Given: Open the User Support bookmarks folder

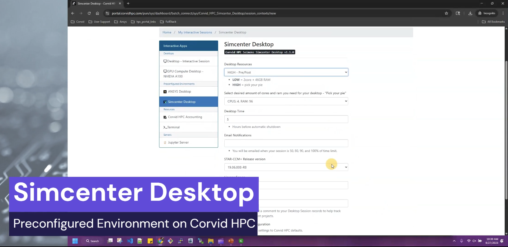Looking at the screenshot, I should coord(99,22).
